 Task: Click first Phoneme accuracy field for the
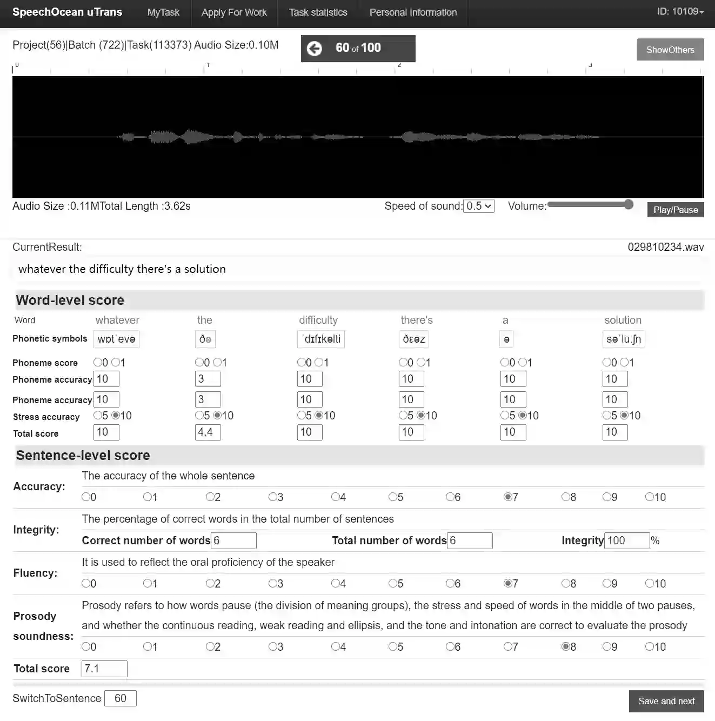(208, 379)
